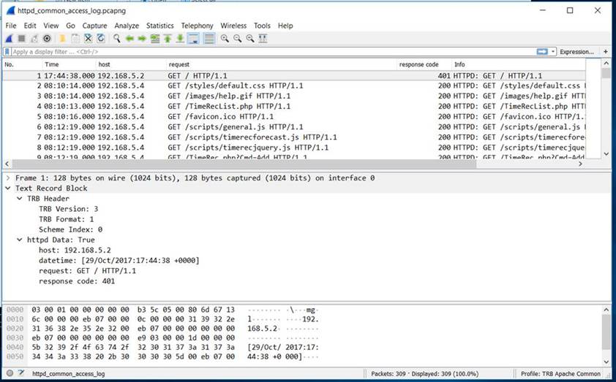This screenshot has width=616, height=382.
Task: Sort by the No. column header
Action: [23, 64]
